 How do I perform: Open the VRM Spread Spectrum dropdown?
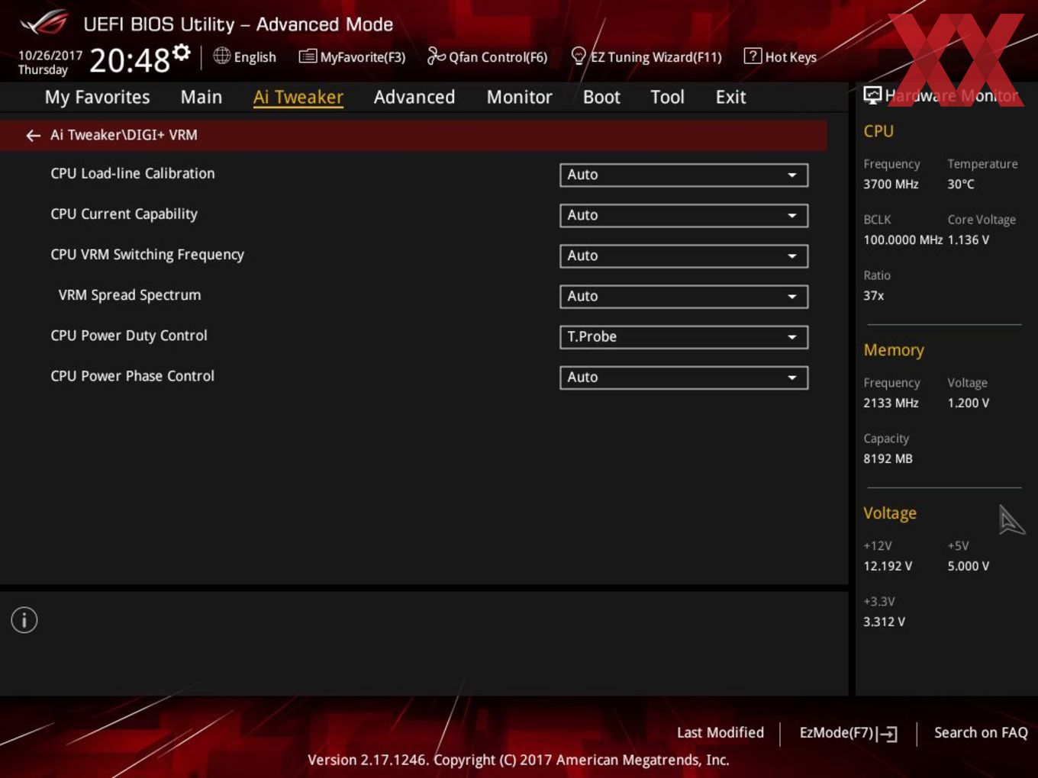click(684, 296)
